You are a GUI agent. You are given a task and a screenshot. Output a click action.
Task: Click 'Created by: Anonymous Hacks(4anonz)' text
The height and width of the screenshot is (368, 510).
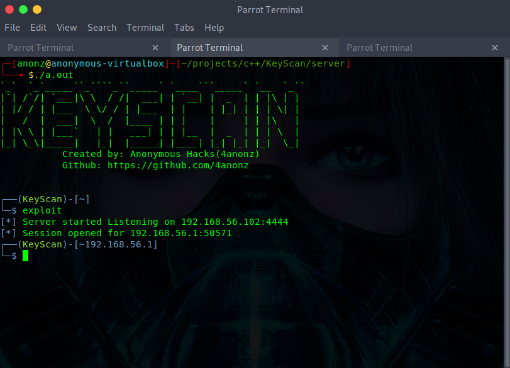click(x=161, y=154)
